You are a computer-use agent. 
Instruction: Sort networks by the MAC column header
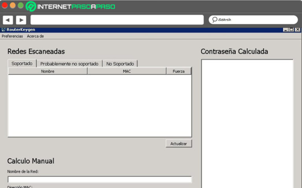coord(127,71)
